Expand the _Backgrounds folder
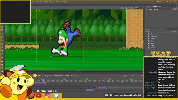178x100 pixels. tap(146, 34)
